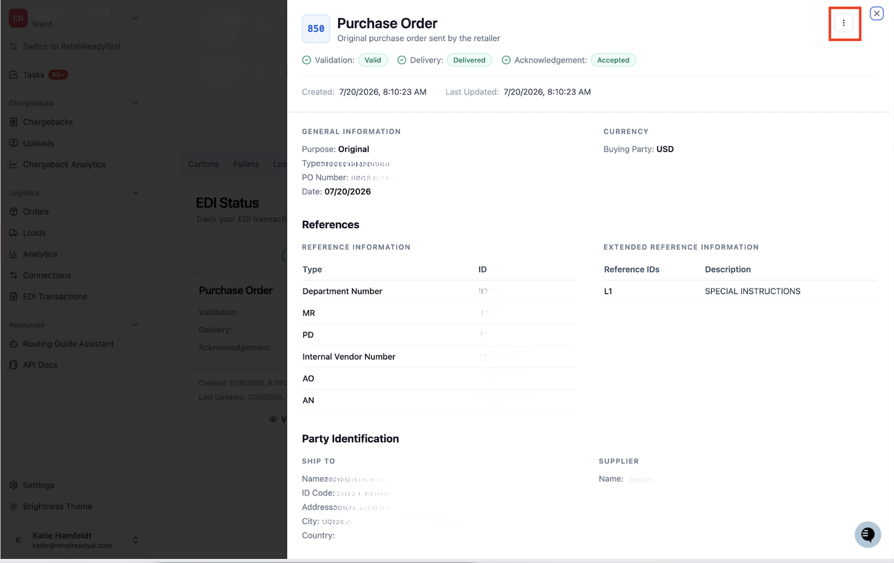The image size is (894, 563).
Task: Click the Settings gear icon
Action: coord(14,485)
